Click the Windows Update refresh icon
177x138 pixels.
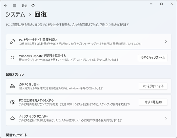pyautogui.click(x=12, y=58)
